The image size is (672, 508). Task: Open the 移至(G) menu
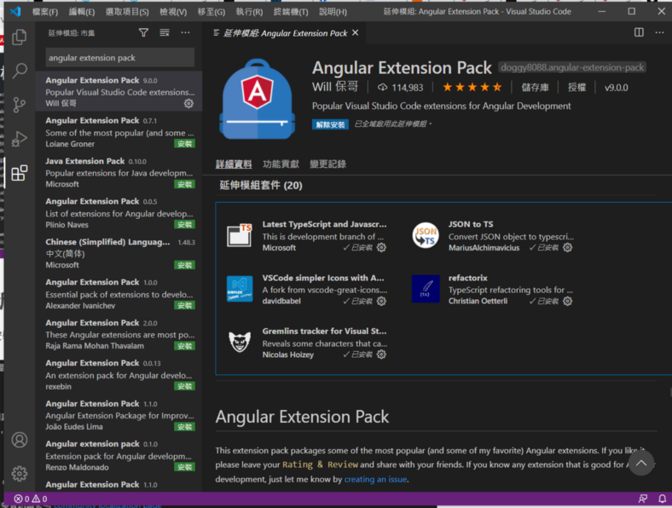211,12
